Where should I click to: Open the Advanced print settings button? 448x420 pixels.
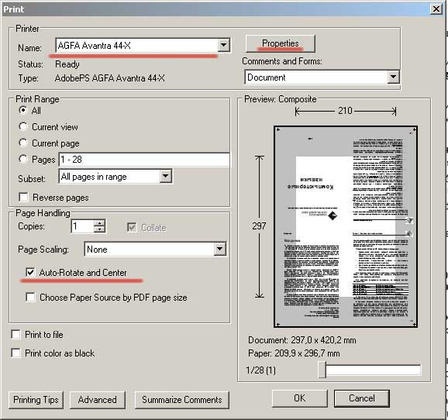(x=98, y=400)
